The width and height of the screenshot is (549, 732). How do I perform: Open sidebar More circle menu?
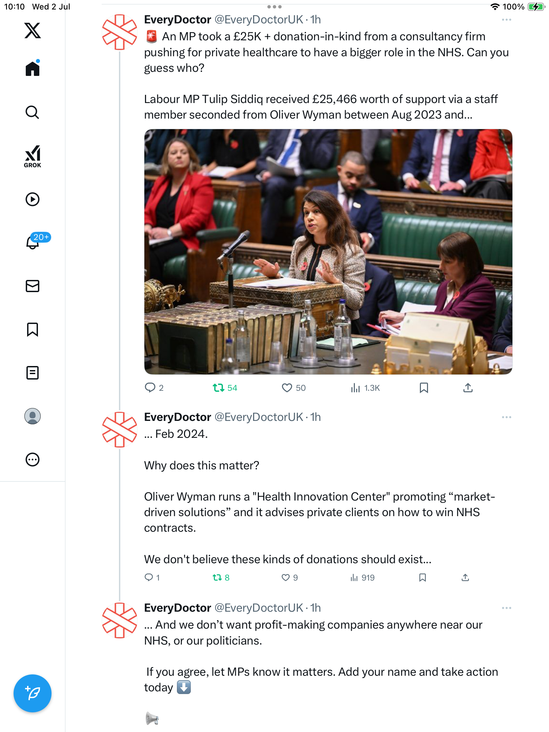33,460
